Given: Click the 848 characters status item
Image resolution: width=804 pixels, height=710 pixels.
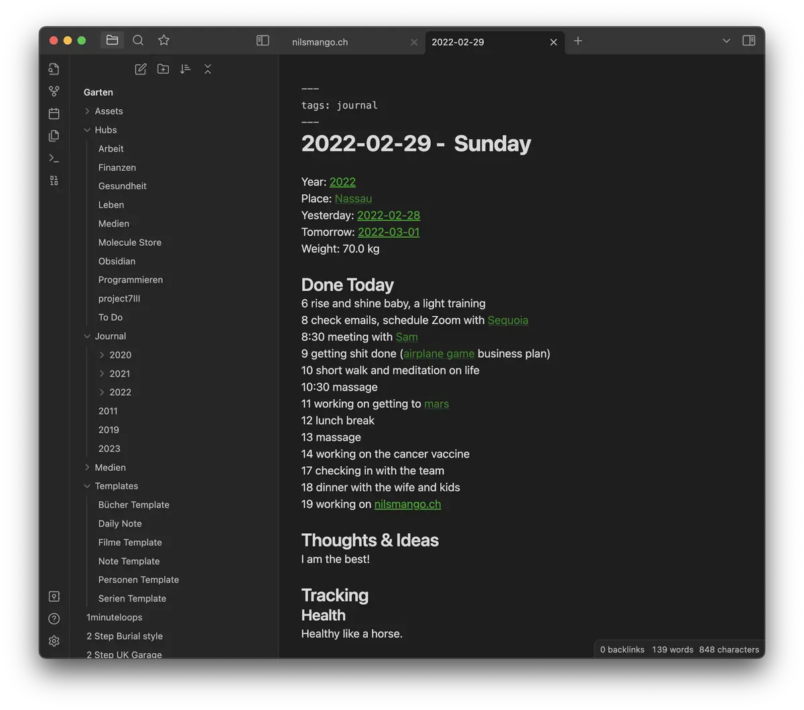Looking at the screenshot, I should coord(729,650).
